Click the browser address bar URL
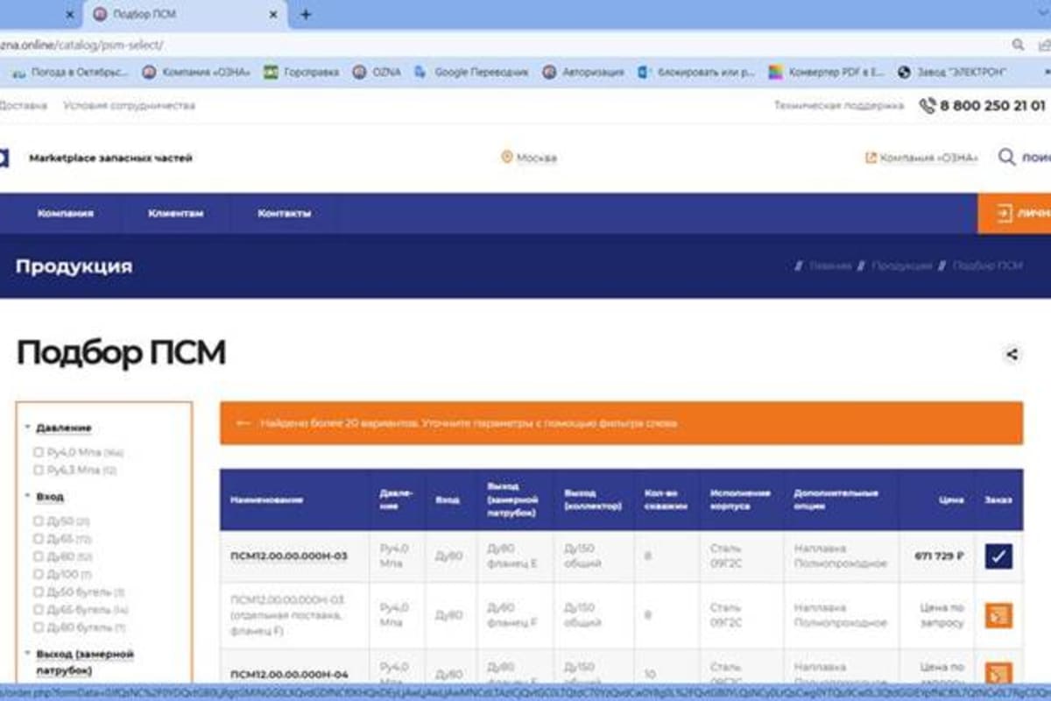This screenshot has height=701, width=1051. pos(81,45)
